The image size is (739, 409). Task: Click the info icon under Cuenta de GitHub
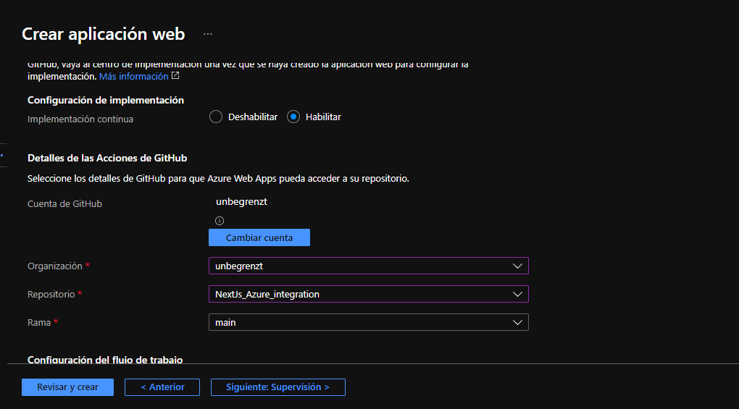point(220,221)
